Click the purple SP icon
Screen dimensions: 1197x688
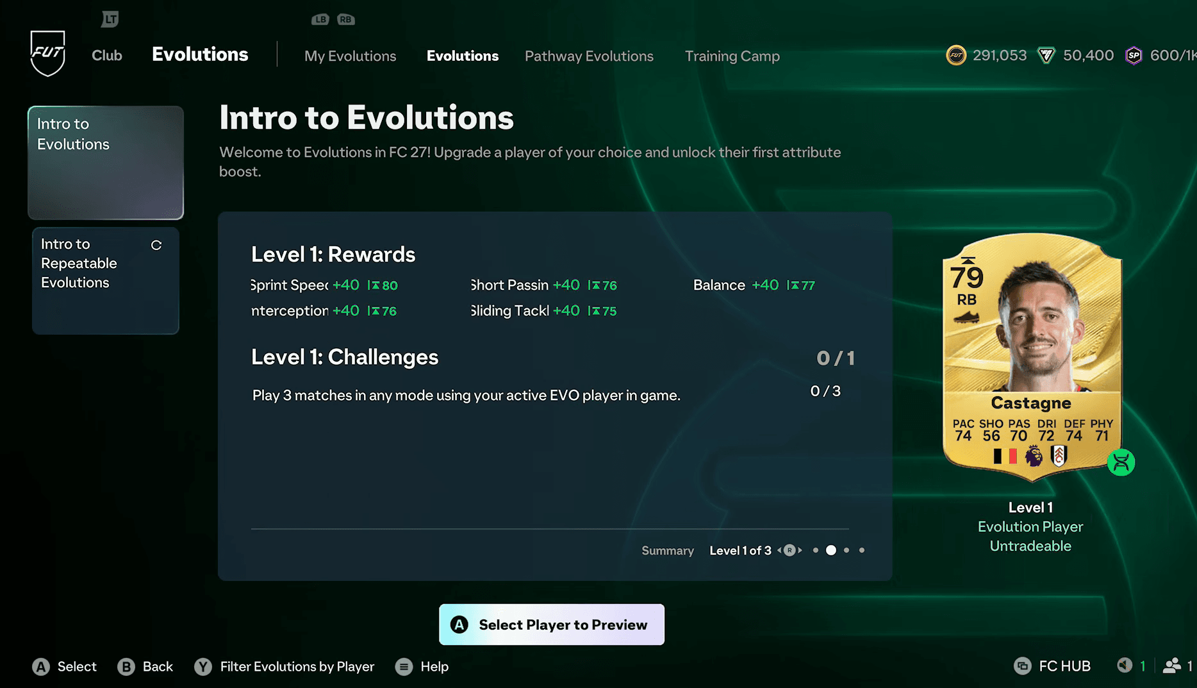1134,55
